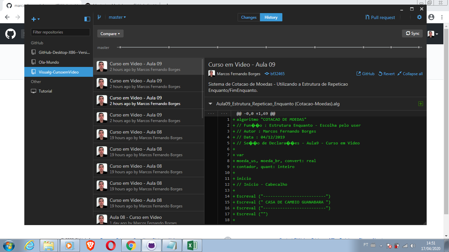
Task: Open GitHub Desktop settings gear
Action: point(419,17)
